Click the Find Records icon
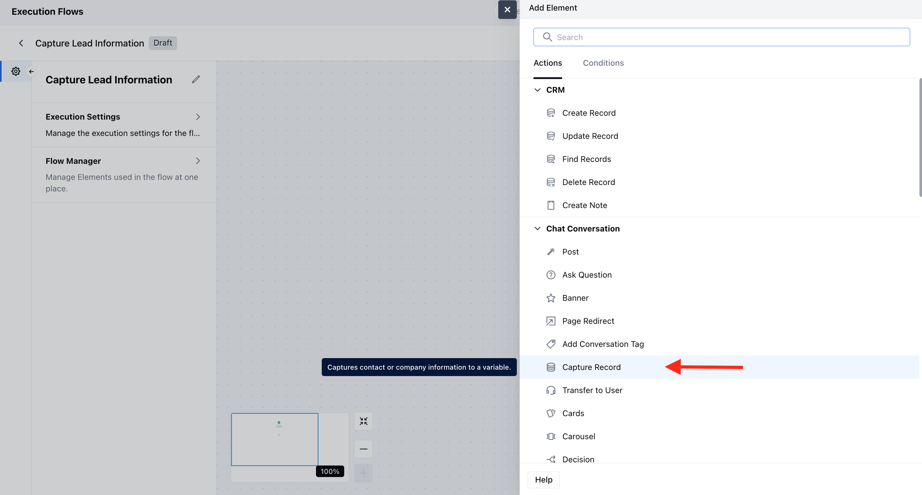Screen dimensions: 922x495 click(551, 159)
